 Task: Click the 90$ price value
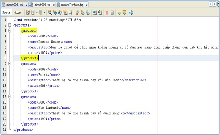pyautogui.click(x=43, y=86)
